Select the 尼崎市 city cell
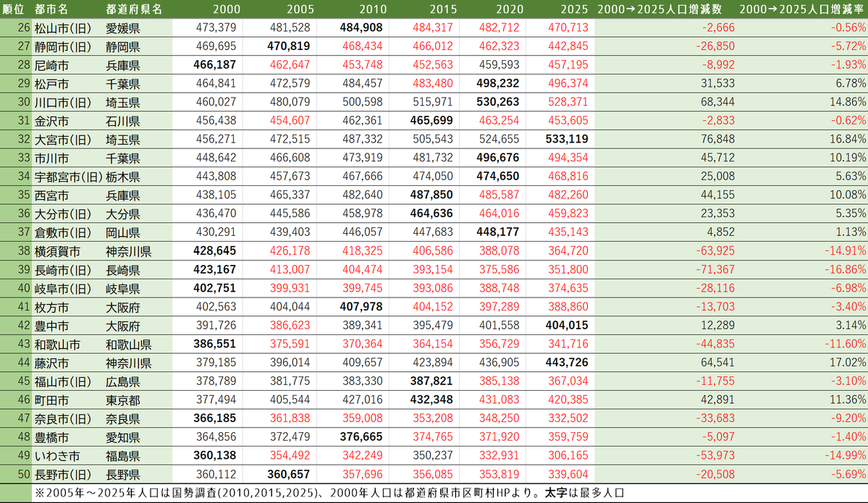Viewport: 868px width, 503px height. 51,65
